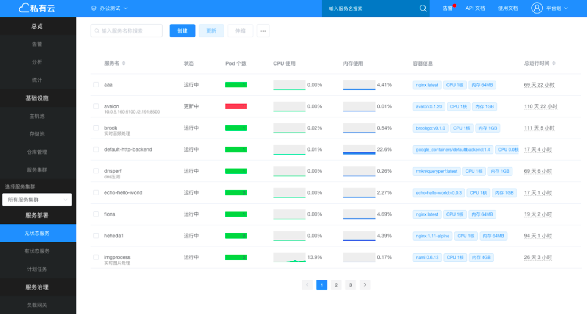Sort by 服务名 column arrows
587x314 pixels.
coord(124,63)
